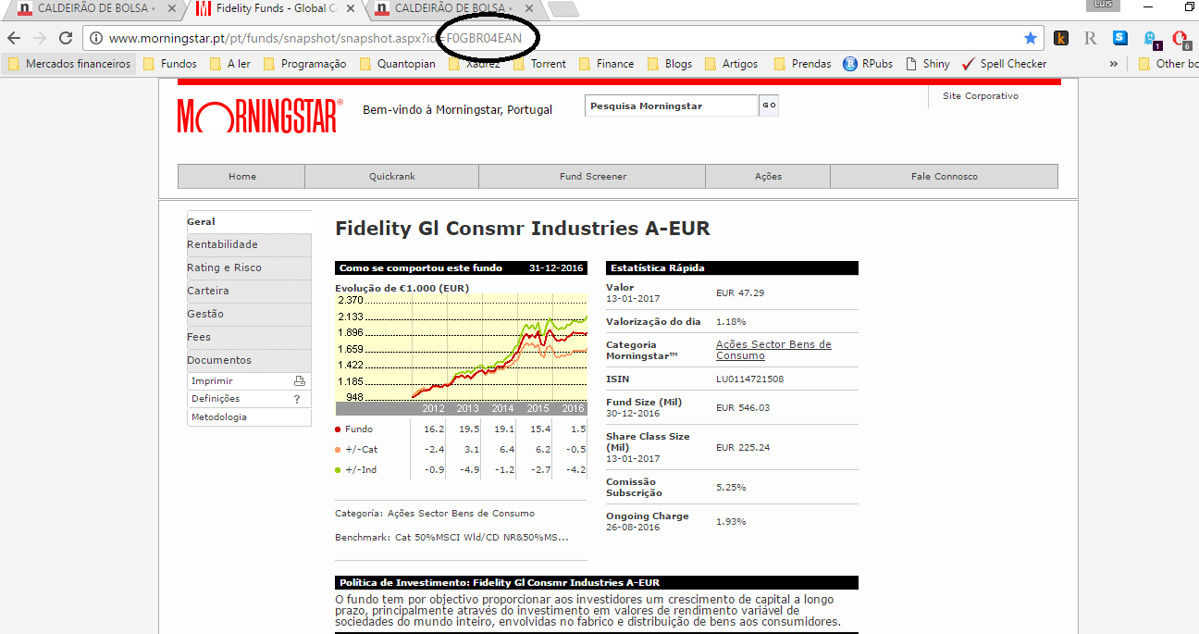
Task: Open the Other bookmarks folder
Action: tap(1168, 64)
